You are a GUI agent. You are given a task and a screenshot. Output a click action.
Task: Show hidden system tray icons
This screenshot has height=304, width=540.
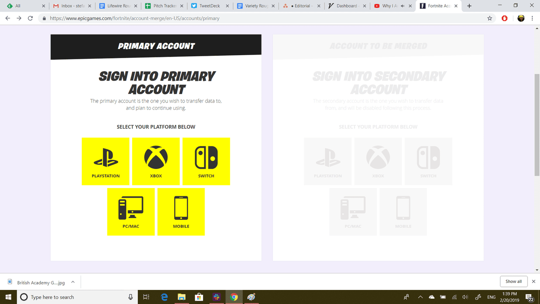(x=420, y=297)
